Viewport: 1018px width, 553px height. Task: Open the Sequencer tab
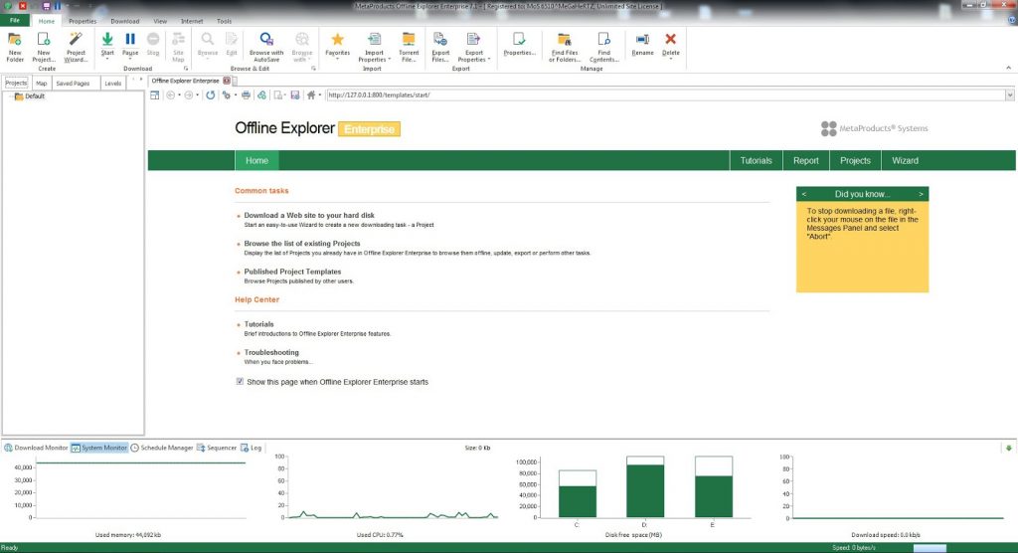click(x=216, y=448)
